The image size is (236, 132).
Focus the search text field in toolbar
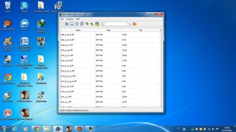click(116, 24)
